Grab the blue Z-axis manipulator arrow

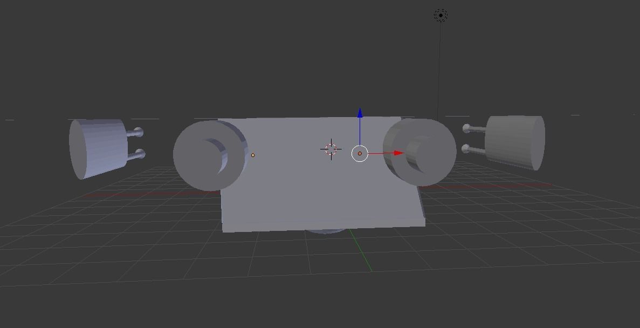360,113
